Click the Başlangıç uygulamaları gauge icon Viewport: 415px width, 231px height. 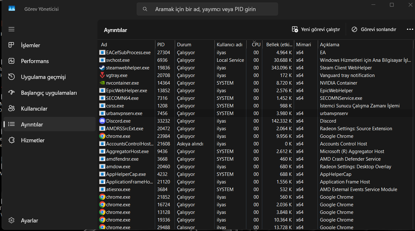(x=11, y=93)
